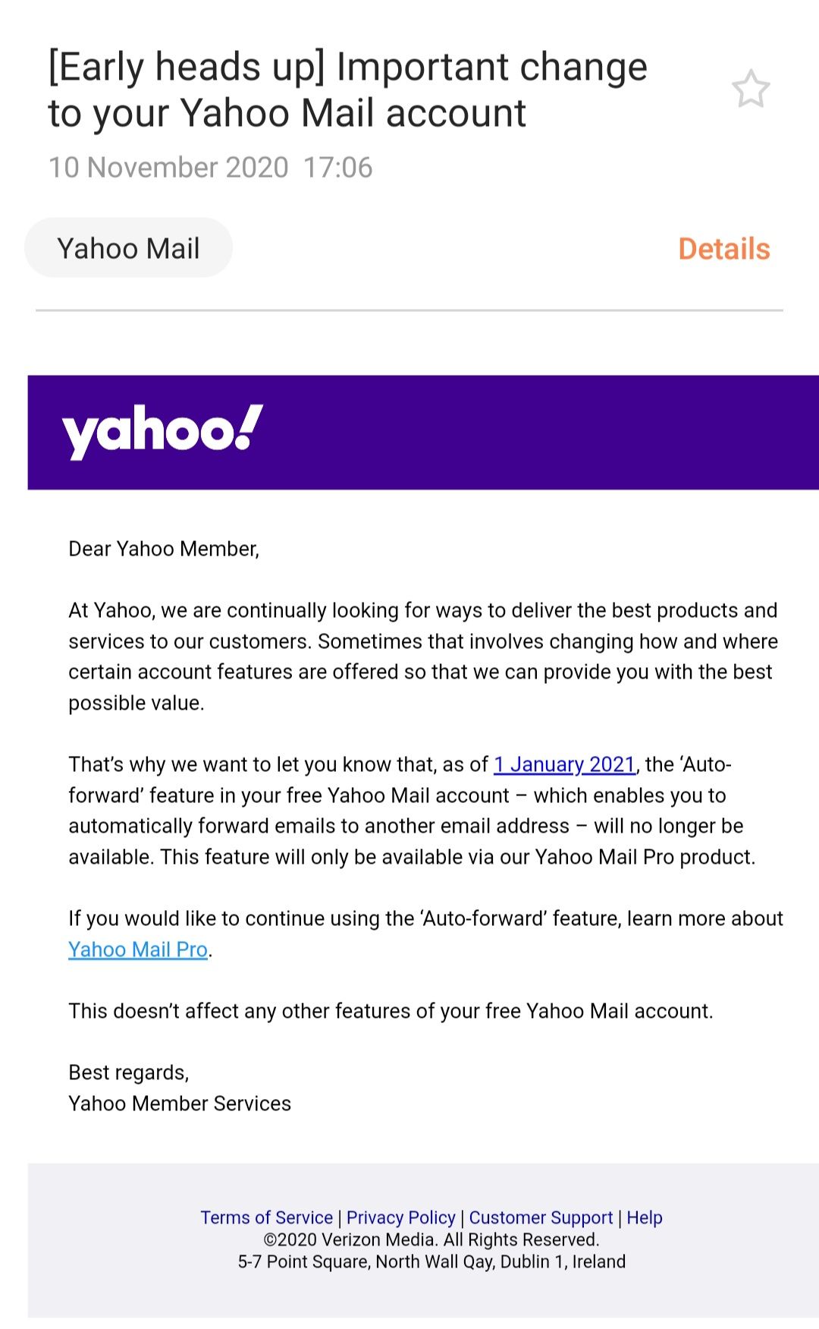Tap the Yahoo Mail sender chip
819x1329 pixels.
click(x=128, y=248)
